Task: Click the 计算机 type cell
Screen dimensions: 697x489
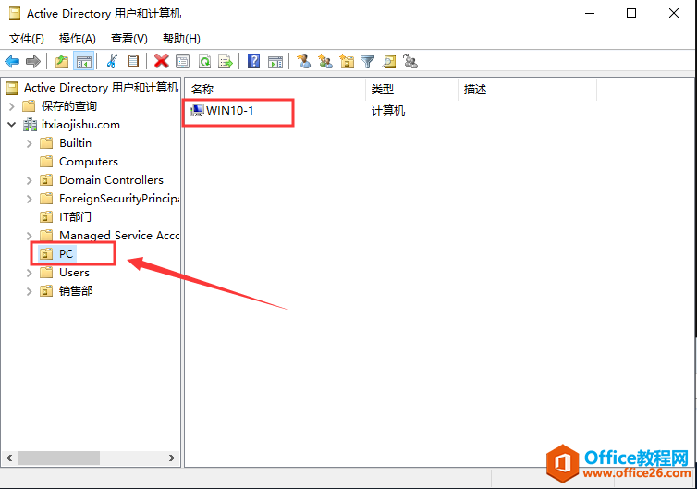Action: click(x=388, y=110)
